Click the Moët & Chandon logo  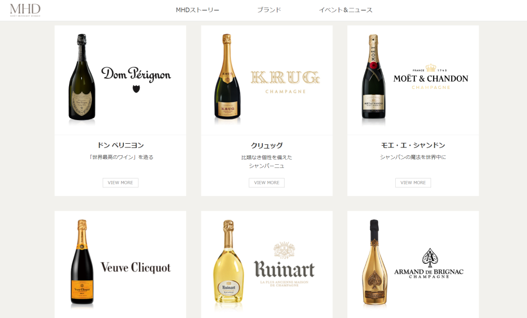431,77
